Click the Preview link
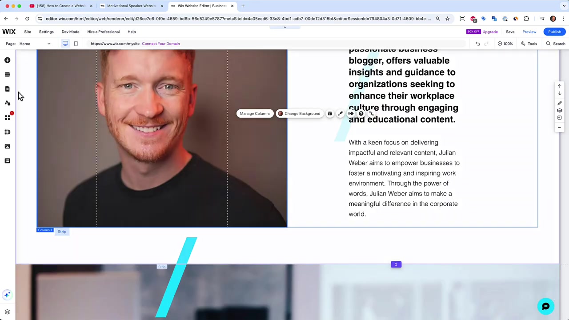 (529, 32)
